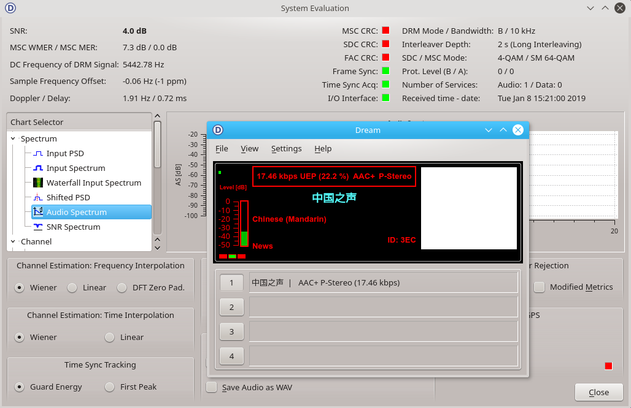Click the 4-QAM / SM 64-QAM value
631x408 pixels.
point(536,58)
